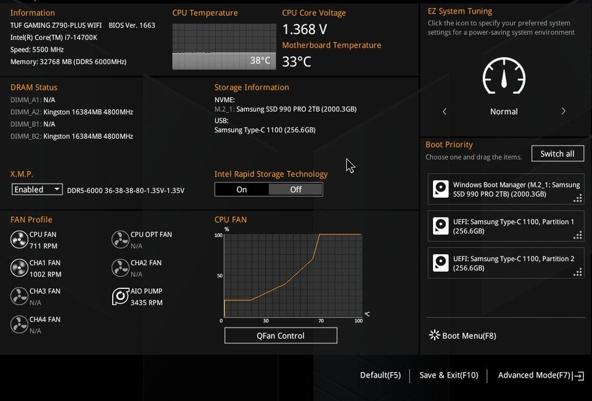Open the X.M.P. Enabled dropdown

37,189
